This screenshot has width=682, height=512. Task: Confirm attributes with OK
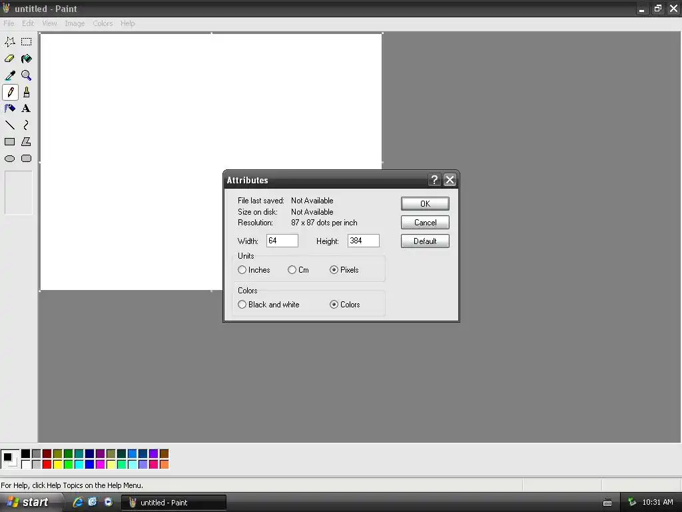[x=425, y=204]
